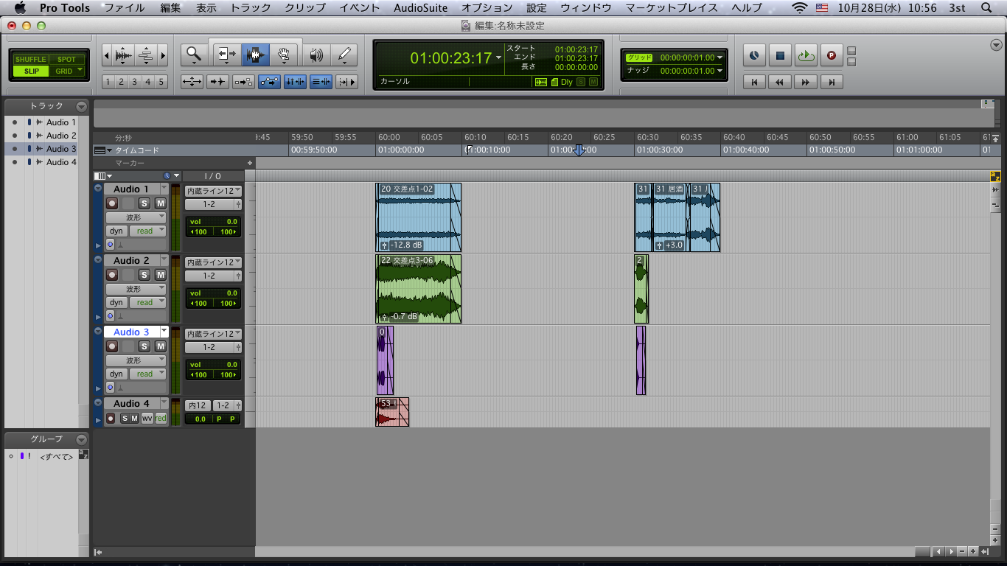Record-enable the Audio 3 track

tap(113, 346)
